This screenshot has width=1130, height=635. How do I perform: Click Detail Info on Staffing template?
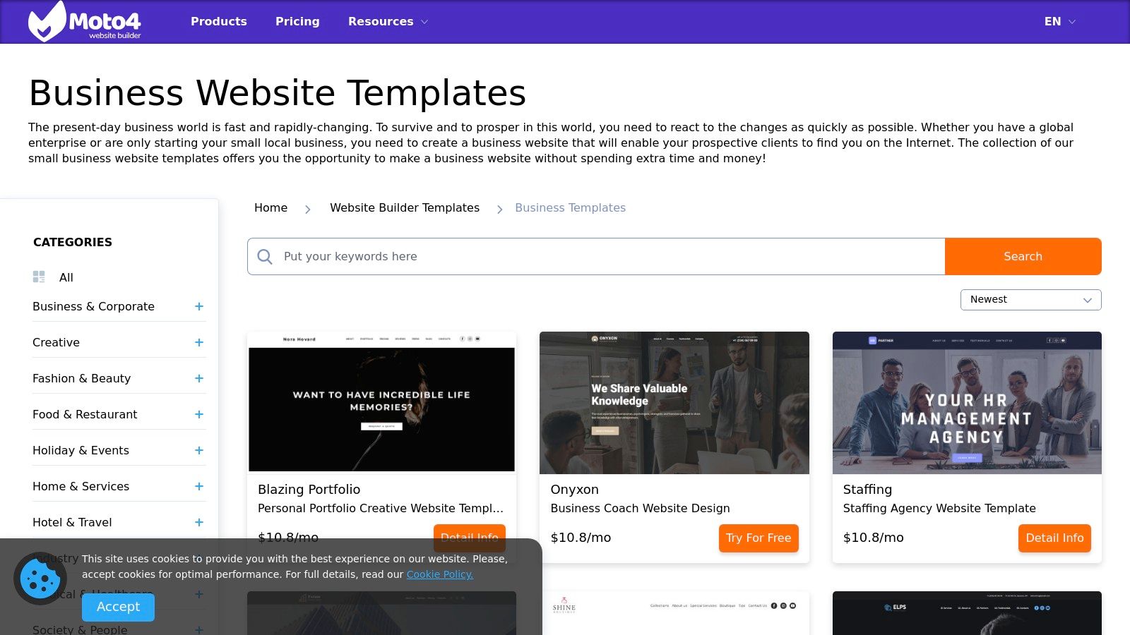tap(1054, 538)
